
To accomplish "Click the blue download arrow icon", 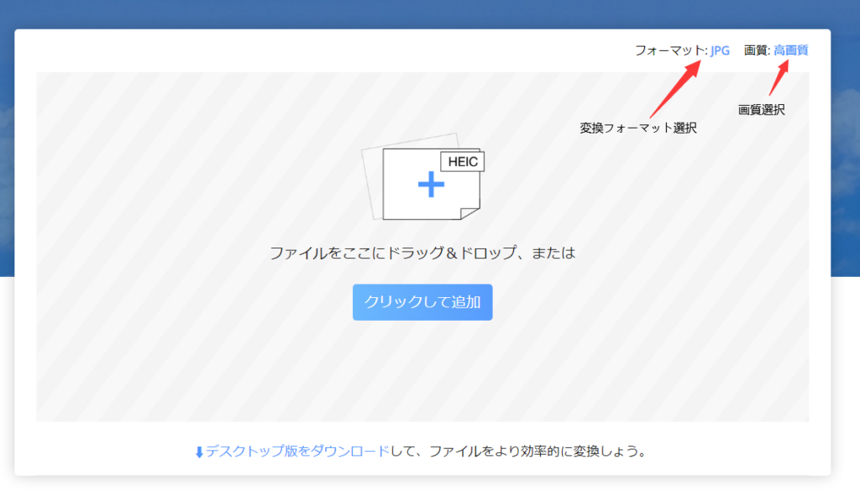I will point(199,452).
